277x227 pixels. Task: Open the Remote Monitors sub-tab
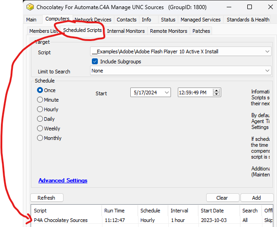pyautogui.click(x=169, y=31)
